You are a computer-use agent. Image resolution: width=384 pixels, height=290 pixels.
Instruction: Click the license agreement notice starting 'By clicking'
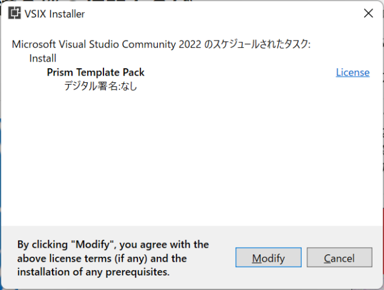tap(113, 258)
